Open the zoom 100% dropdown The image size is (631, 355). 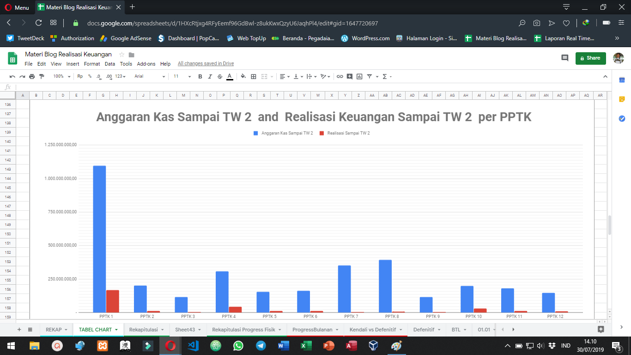[x=61, y=76]
